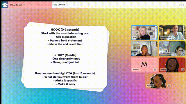This screenshot has width=186, height=104.
Task: Click the 'HOOK (0-3 seconds)' heading
Action: point(65,29)
